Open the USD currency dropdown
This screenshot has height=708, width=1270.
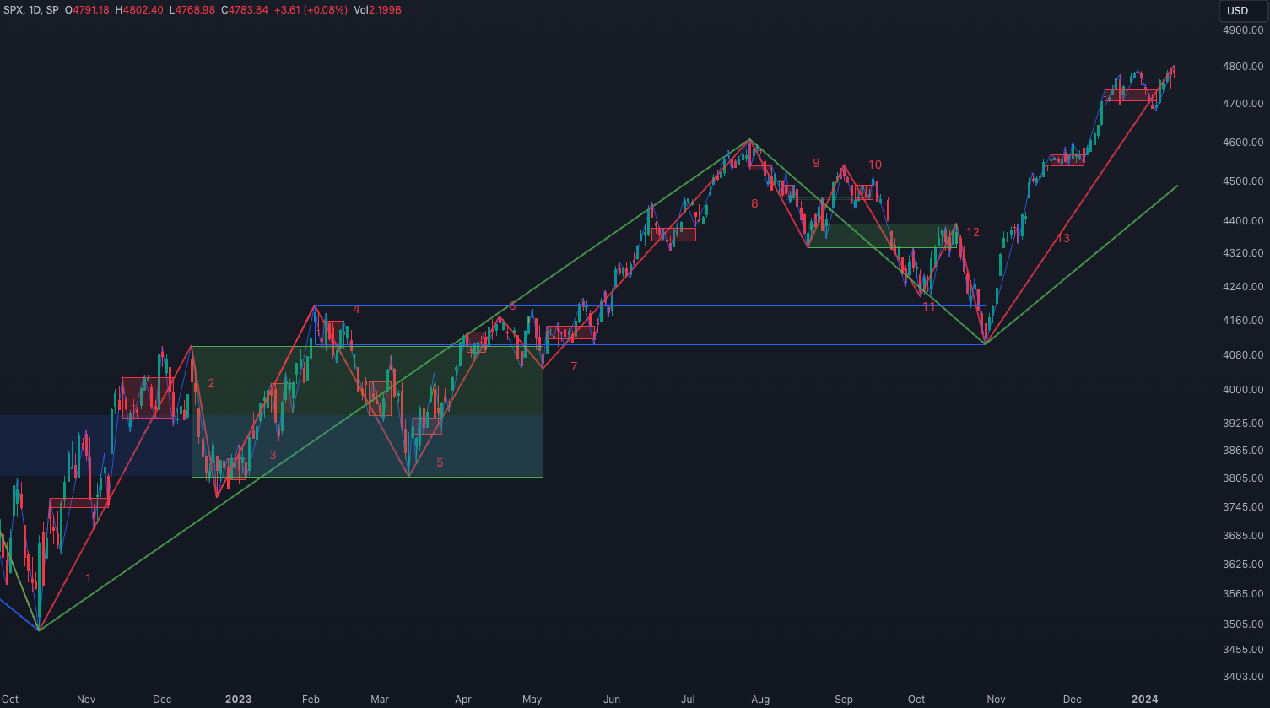pyautogui.click(x=1237, y=11)
